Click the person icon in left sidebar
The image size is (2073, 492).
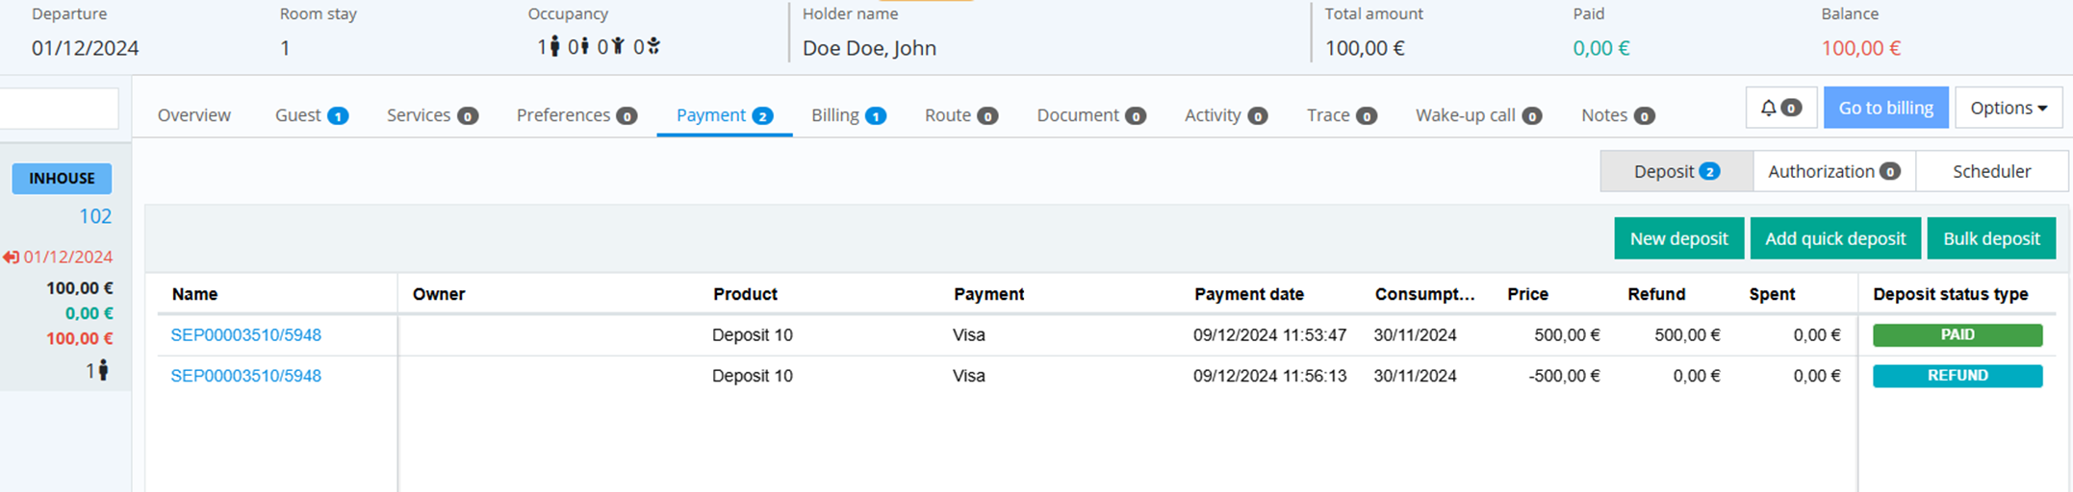click(x=103, y=370)
